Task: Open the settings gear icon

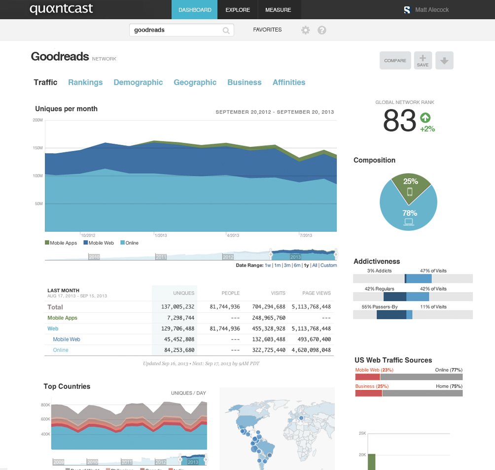Action: (305, 30)
